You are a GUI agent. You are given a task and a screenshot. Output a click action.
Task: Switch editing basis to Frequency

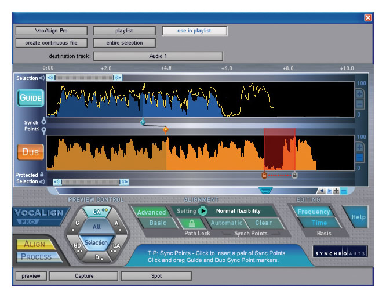pos(314,212)
